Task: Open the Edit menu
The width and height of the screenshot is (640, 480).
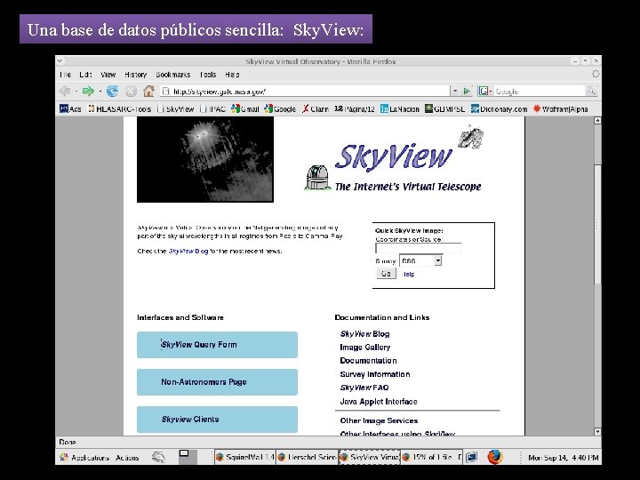Action: click(85, 75)
